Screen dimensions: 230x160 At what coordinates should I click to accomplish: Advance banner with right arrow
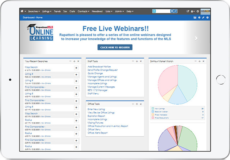[196, 38]
